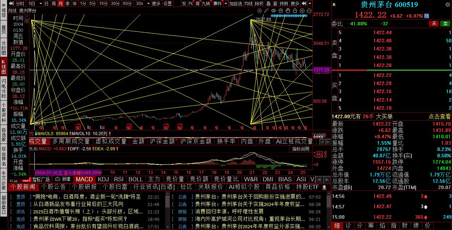Select the 细 tab in trade detail bar
The height and width of the screenshot is (230, 452).
coord(337,226)
